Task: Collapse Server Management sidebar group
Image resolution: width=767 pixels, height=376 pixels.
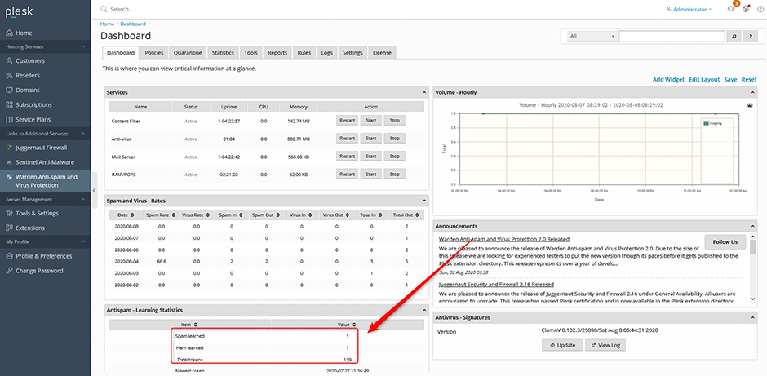Action: tap(82, 200)
